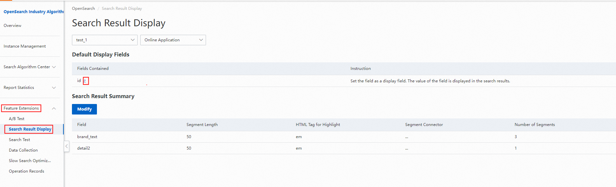
Task: Click the HTML Tag for Highlight header
Action: tap(318, 125)
